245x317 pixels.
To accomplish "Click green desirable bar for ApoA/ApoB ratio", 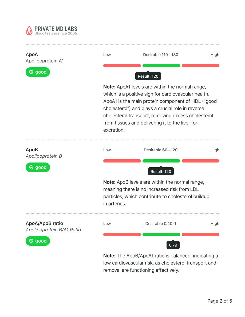I will [161, 235].
